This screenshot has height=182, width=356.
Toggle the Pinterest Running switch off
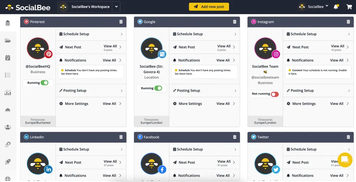coord(44,83)
